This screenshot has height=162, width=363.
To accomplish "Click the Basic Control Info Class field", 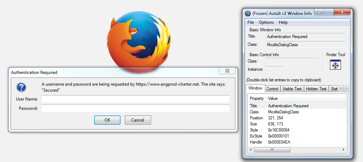I will [292, 61].
